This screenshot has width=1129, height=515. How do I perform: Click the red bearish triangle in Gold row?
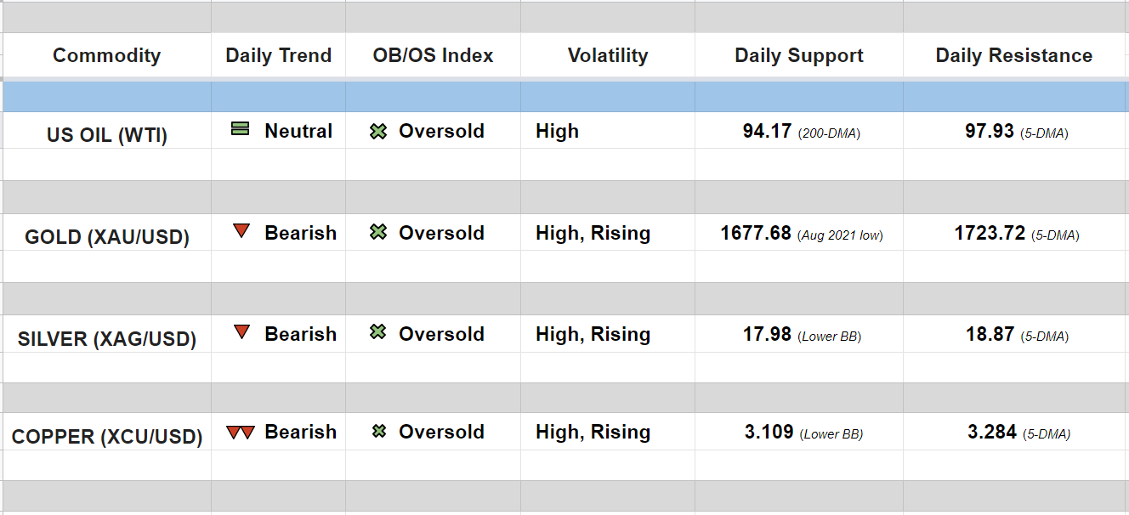click(x=241, y=231)
